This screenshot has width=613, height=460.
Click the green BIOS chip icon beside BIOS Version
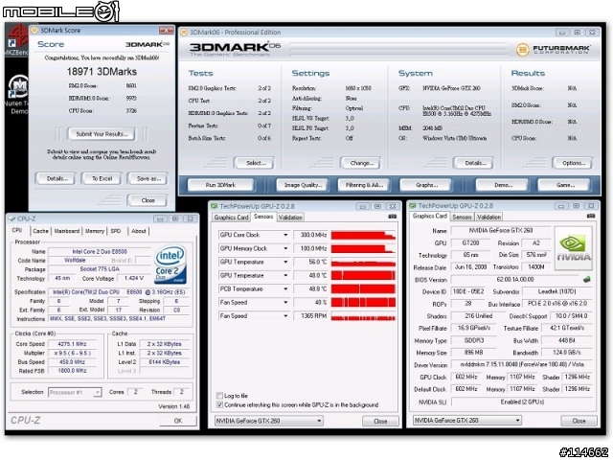[586, 279]
